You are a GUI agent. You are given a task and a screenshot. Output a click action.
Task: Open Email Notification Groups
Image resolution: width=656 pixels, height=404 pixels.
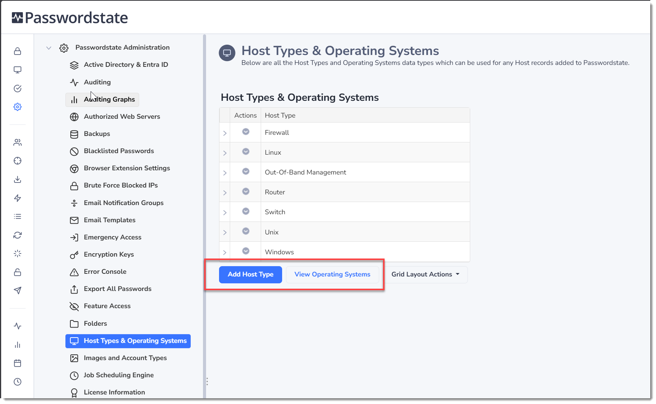(x=117, y=203)
